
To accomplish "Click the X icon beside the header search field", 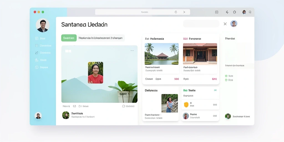I will [x=225, y=24].
